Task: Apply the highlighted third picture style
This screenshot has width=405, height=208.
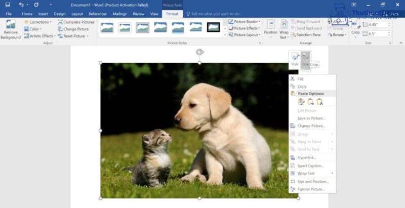Action: click(143, 27)
